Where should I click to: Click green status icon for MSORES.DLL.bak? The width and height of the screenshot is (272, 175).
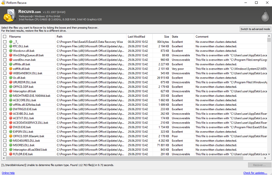point(11,145)
